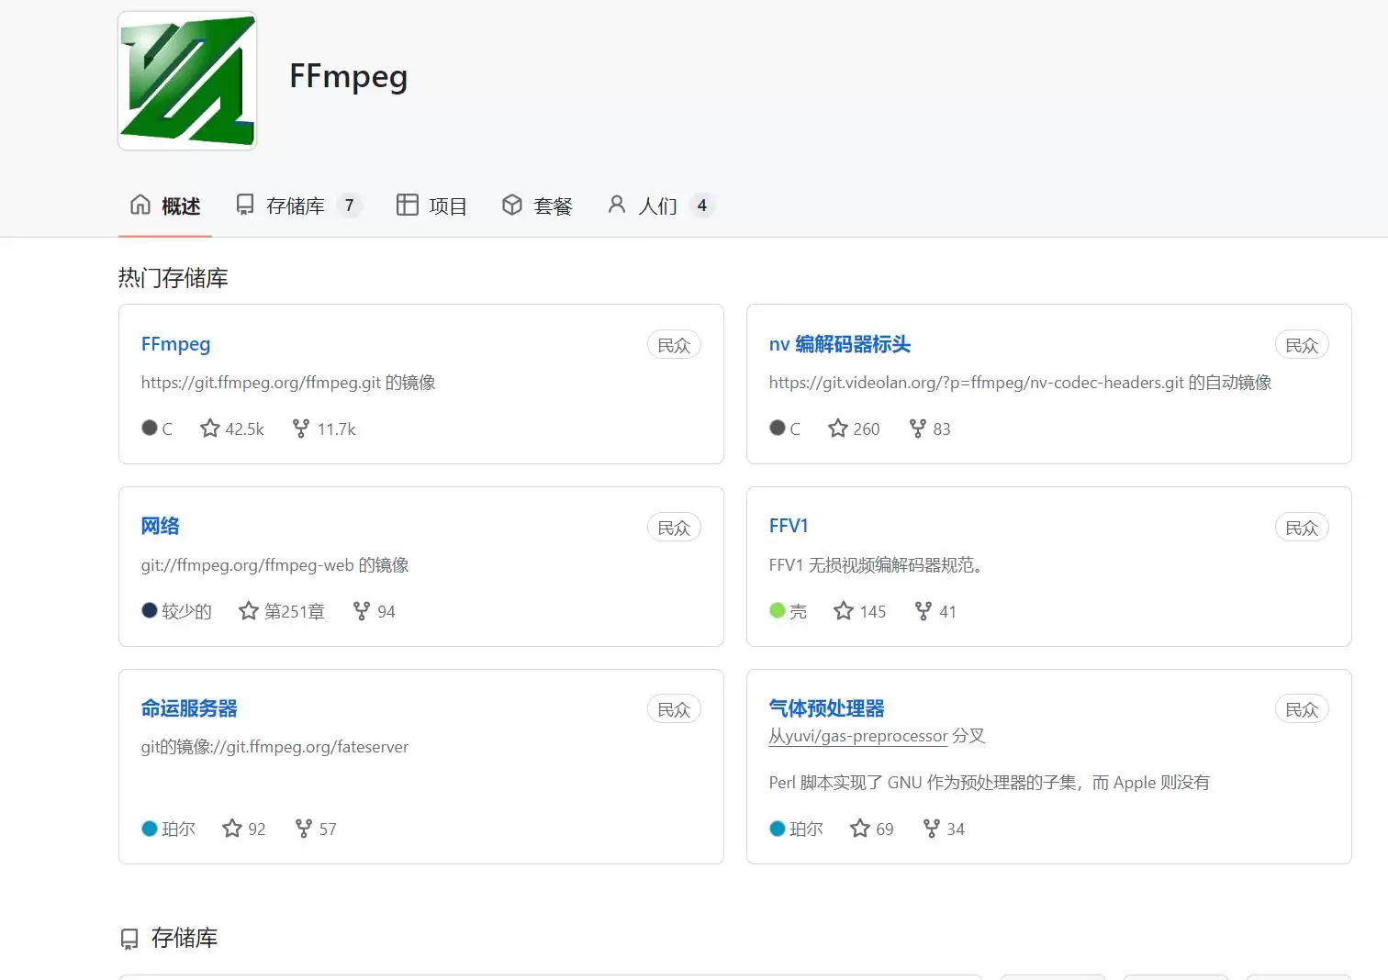Click the nv-codec-headers.git mirror description

pos(1021,383)
